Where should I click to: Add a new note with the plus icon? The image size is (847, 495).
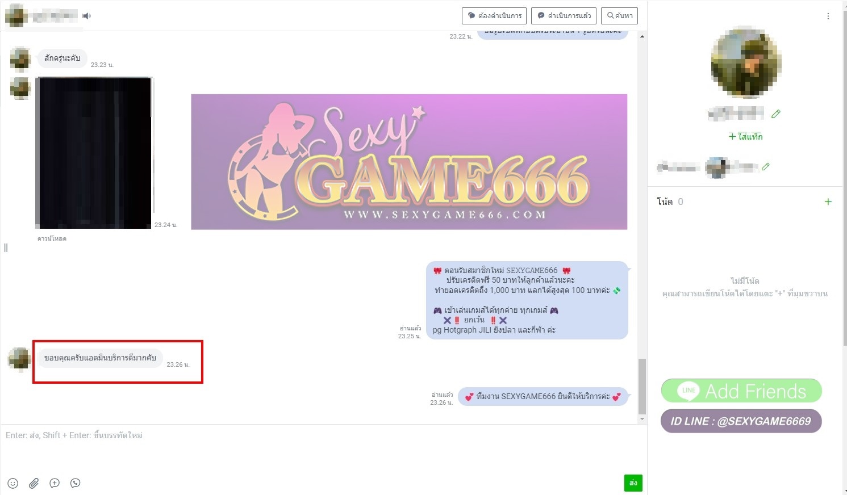(828, 202)
